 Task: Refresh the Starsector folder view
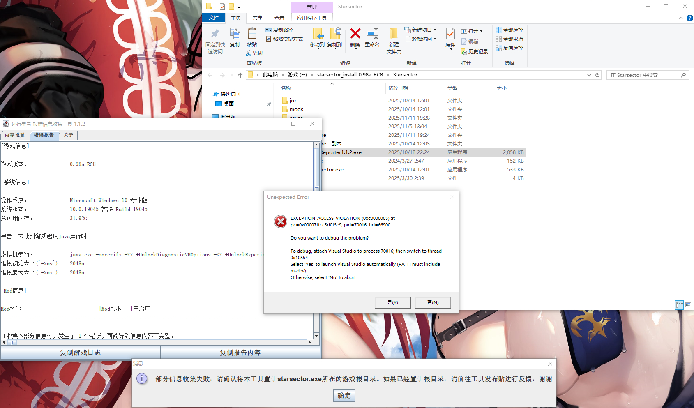tap(597, 75)
